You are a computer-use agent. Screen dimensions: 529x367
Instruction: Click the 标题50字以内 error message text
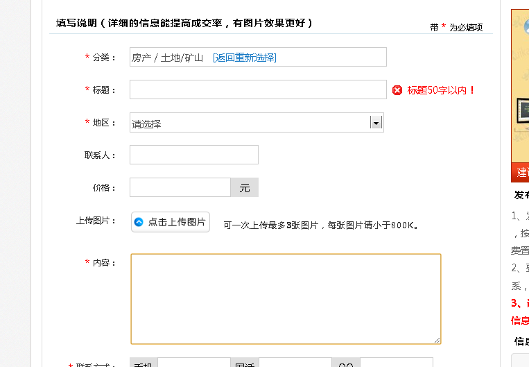[441, 90]
